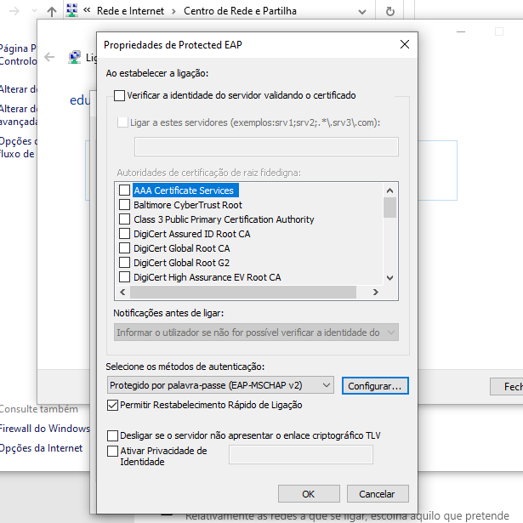Viewport: 523px width, 523px height.
Task: Click the Up arrow in Explorer navigation
Action: pos(52,12)
